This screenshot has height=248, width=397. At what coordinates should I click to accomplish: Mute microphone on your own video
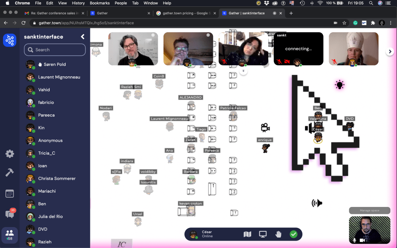coord(354,240)
